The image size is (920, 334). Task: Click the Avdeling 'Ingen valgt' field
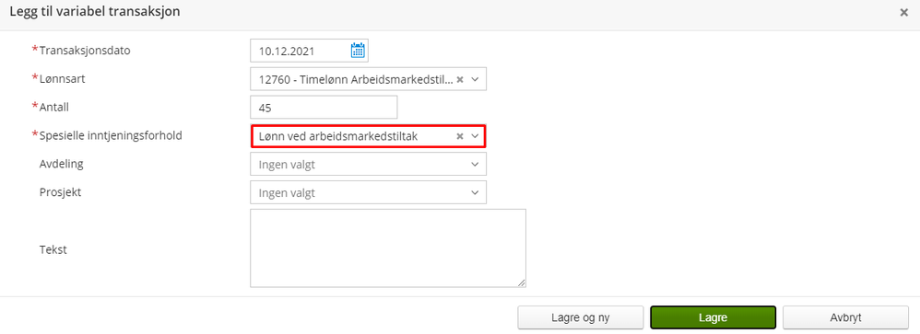click(x=369, y=165)
